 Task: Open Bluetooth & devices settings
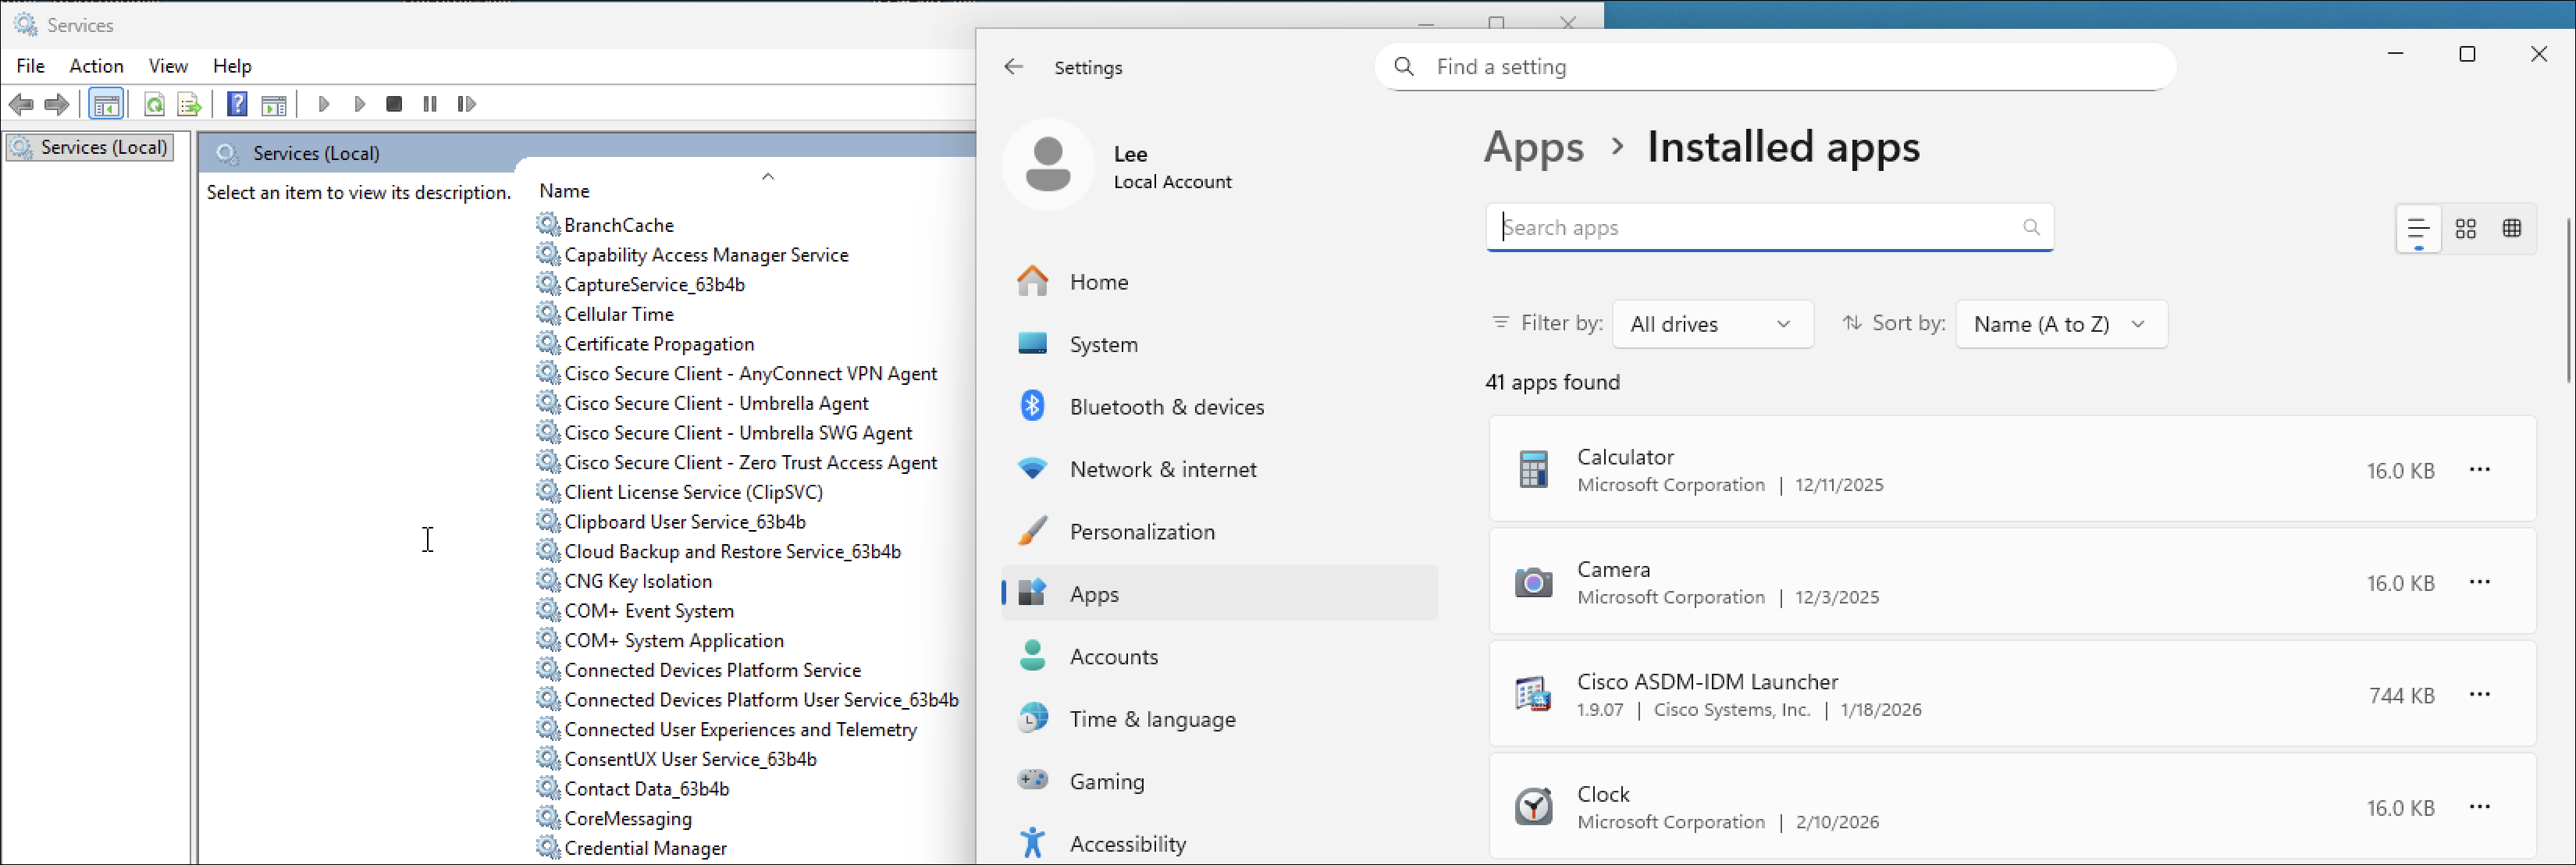[x=1219, y=407]
